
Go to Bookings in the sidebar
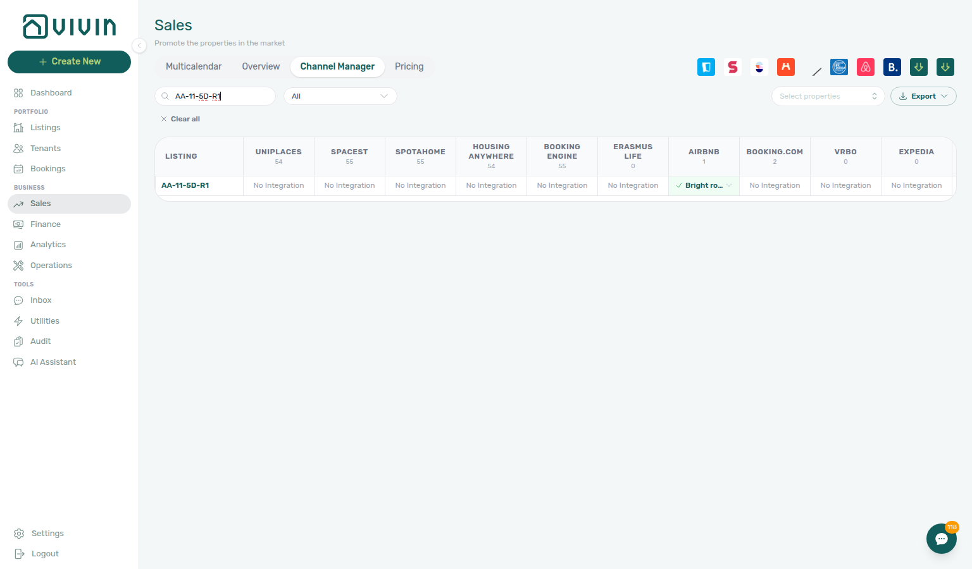point(69,169)
